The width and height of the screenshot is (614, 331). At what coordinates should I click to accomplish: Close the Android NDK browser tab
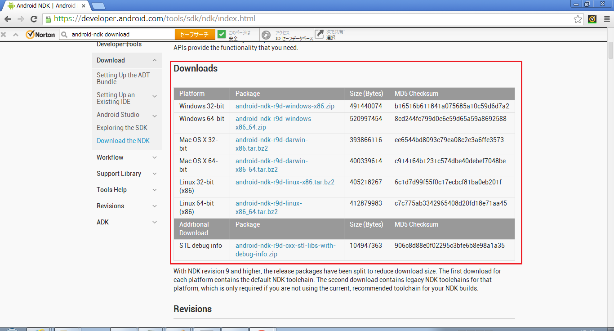click(x=83, y=6)
